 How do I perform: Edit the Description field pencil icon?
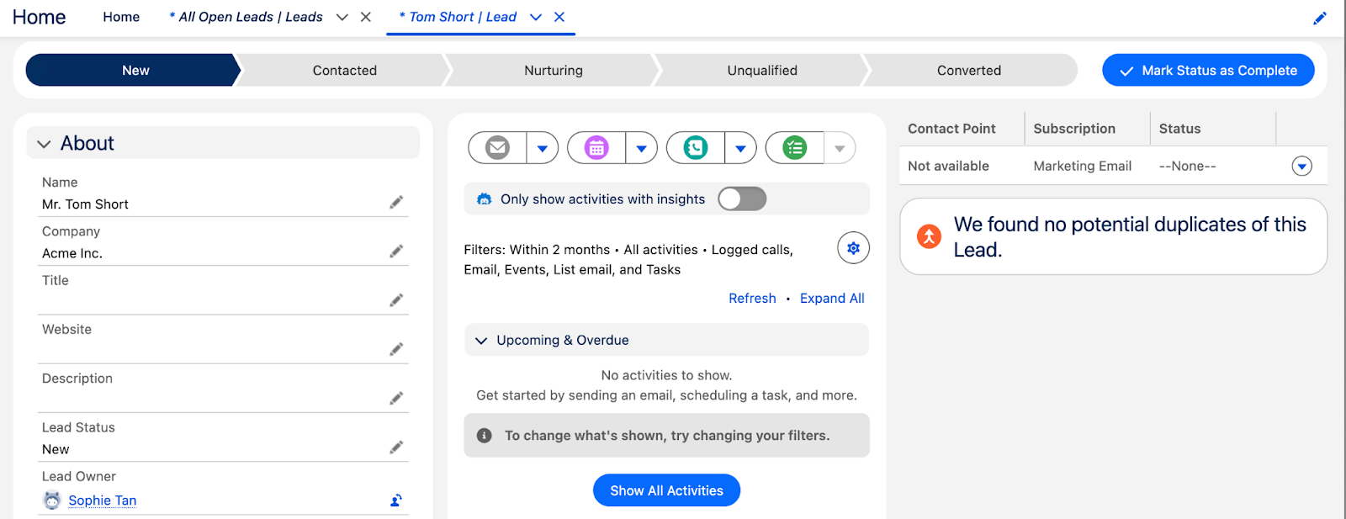point(396,398)
